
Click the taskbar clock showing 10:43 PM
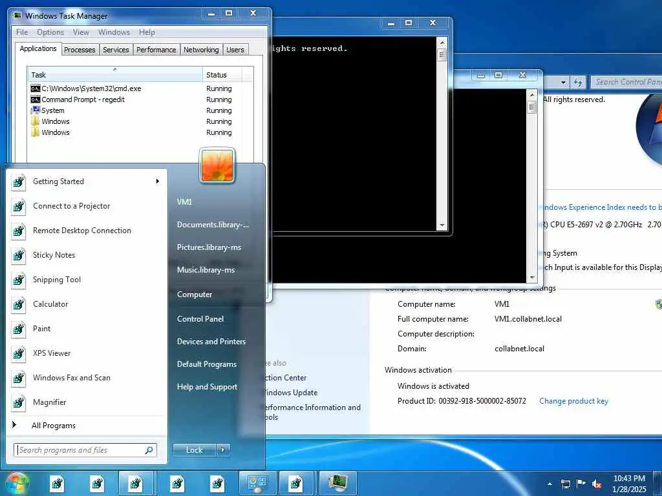pos(629,484)
